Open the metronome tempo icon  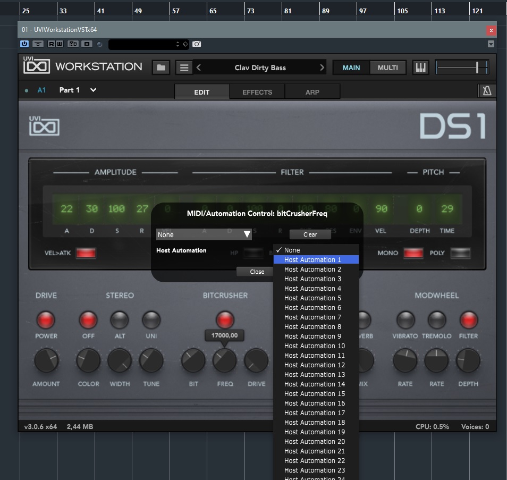tap(486, 91)
